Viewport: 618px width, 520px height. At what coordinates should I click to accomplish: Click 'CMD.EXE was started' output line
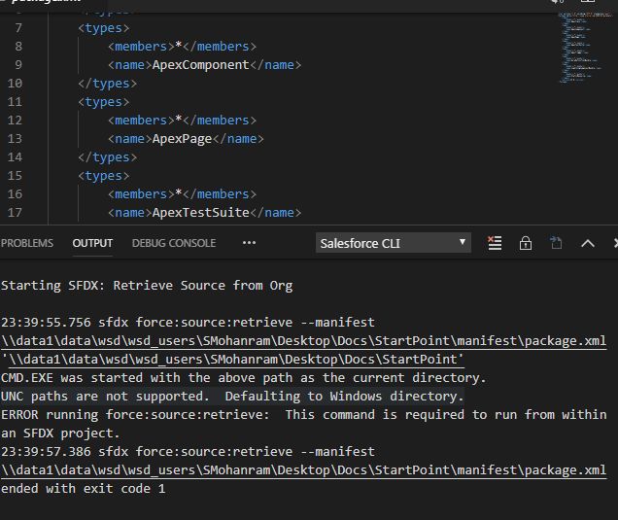tap(244, 378)
